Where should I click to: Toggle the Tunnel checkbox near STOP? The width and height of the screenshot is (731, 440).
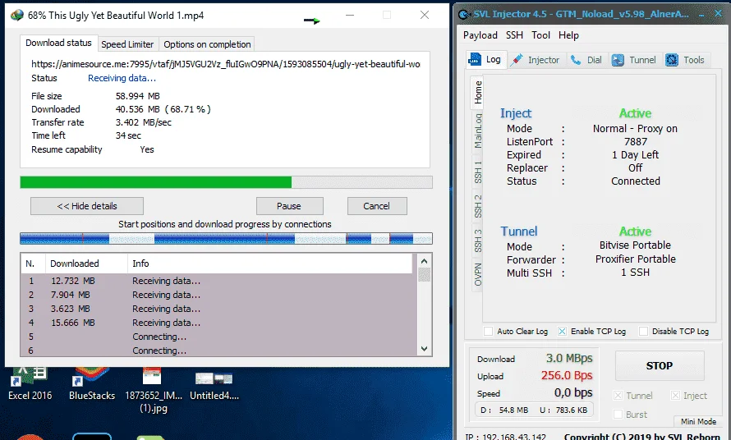click(618, 395)
